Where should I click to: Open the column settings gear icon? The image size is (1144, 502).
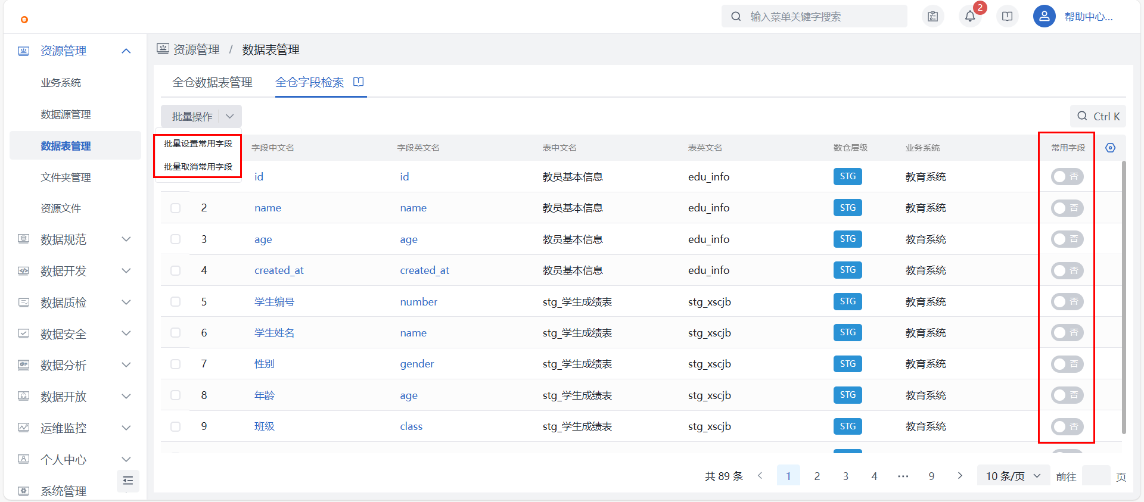tap(1111, 148)
